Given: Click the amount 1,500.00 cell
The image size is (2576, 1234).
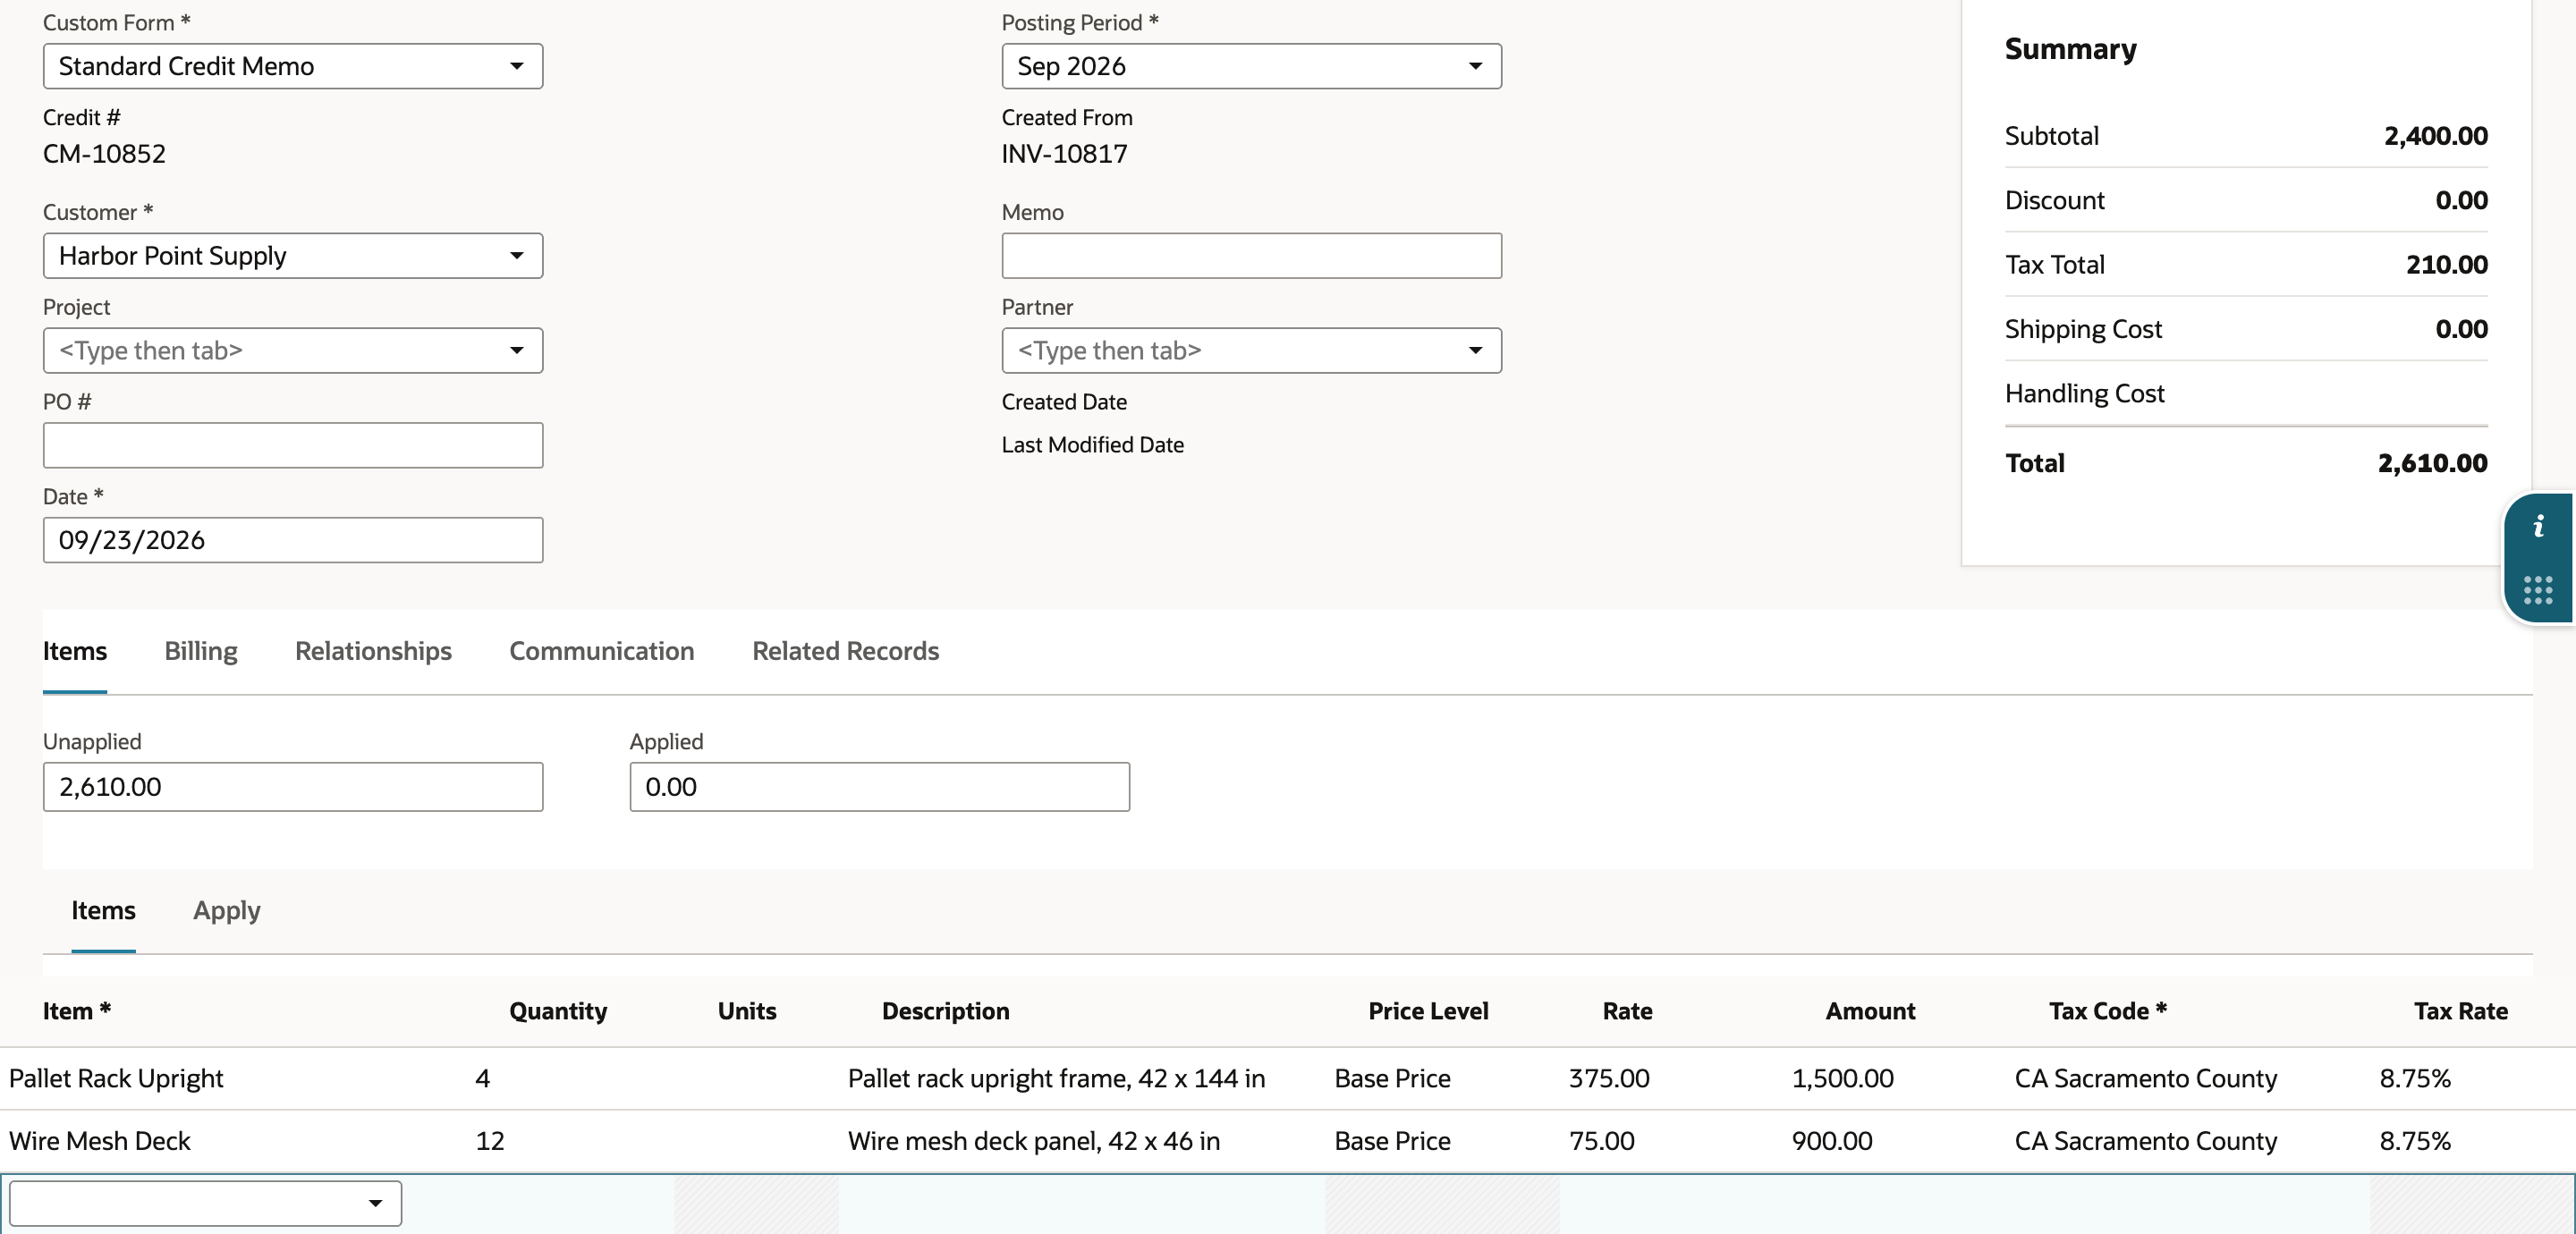Looking at the screenshot, I should pos(1842,1078).
